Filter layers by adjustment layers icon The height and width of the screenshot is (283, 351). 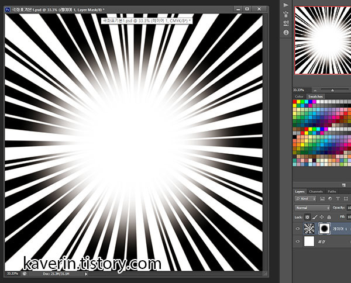coord(330,199)
